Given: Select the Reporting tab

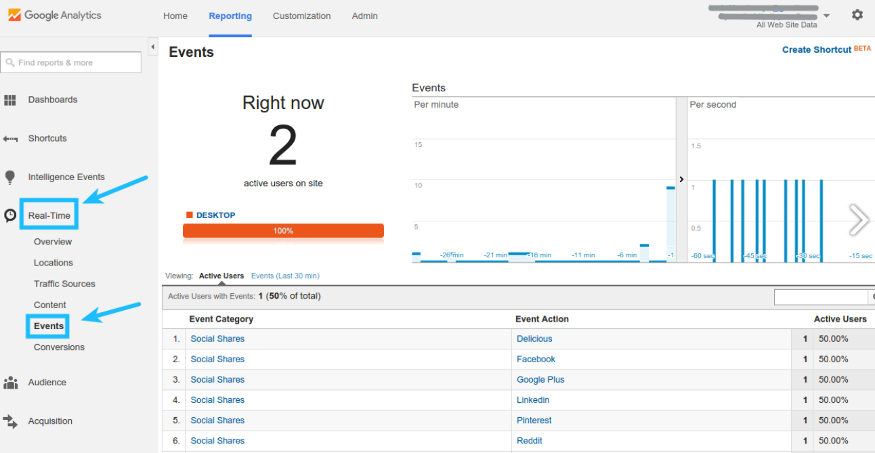Looking at the screenshot, I should click(230, 16).
